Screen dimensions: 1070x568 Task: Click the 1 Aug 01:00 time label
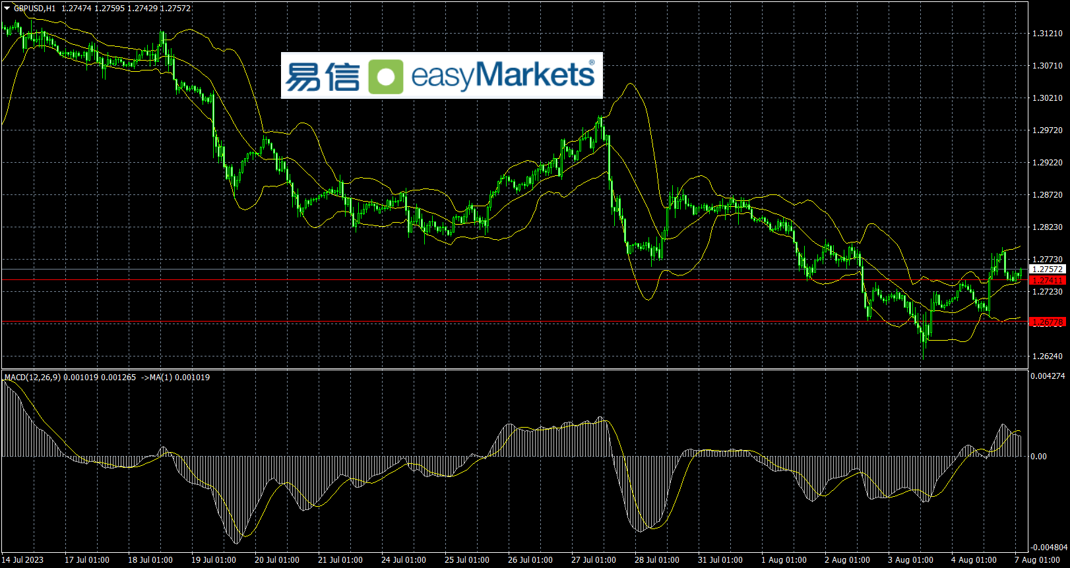784,560
